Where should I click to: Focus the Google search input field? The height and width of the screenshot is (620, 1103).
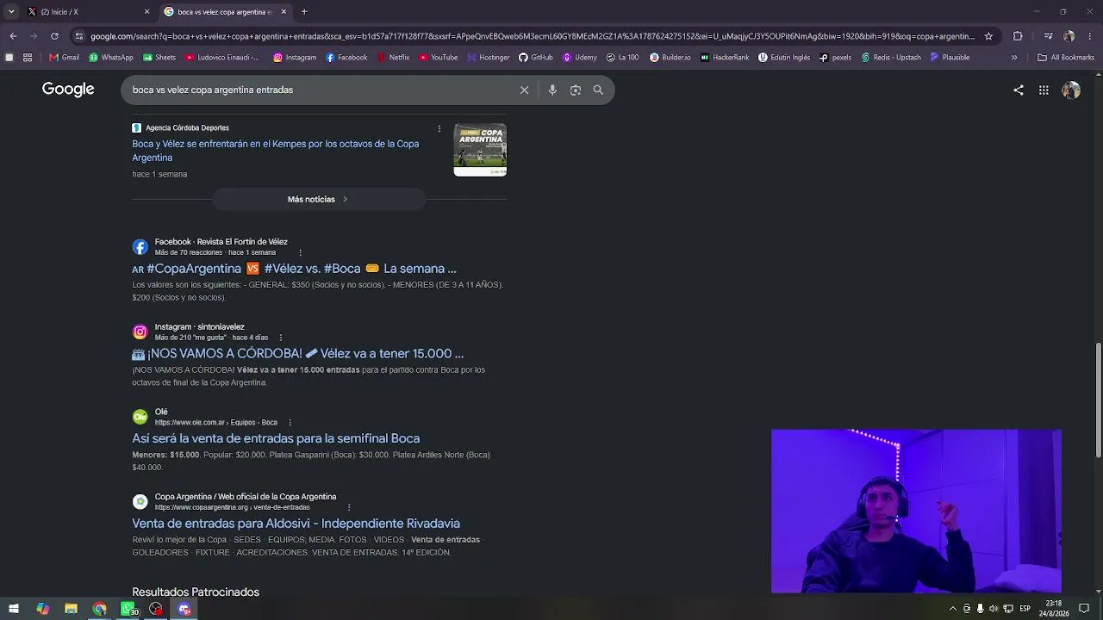pos(319,90)
